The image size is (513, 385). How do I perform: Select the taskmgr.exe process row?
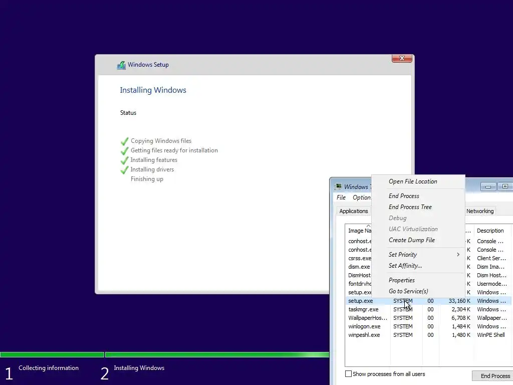(429, 309)
